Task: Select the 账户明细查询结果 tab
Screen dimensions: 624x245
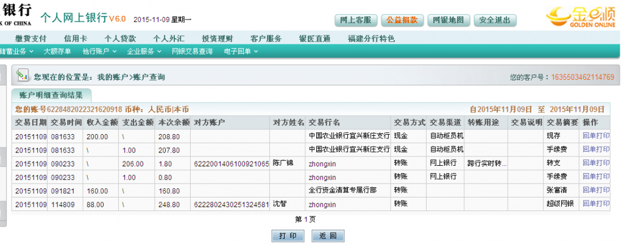Action: pos(51,95)
